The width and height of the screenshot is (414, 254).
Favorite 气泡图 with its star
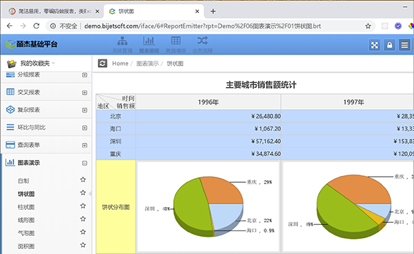point(83,232)
